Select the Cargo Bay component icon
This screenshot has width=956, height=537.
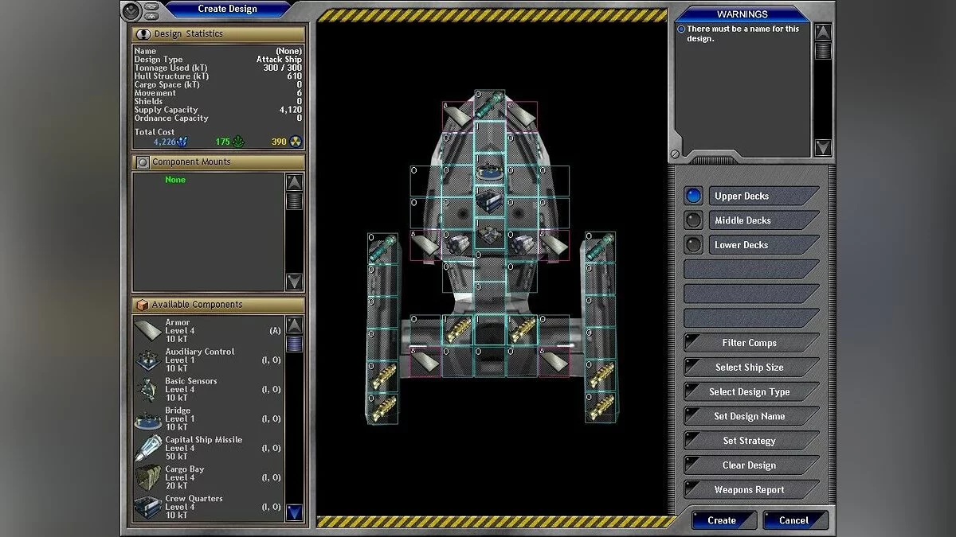point(148,478)
